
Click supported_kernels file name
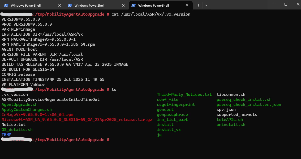[237, 115]
